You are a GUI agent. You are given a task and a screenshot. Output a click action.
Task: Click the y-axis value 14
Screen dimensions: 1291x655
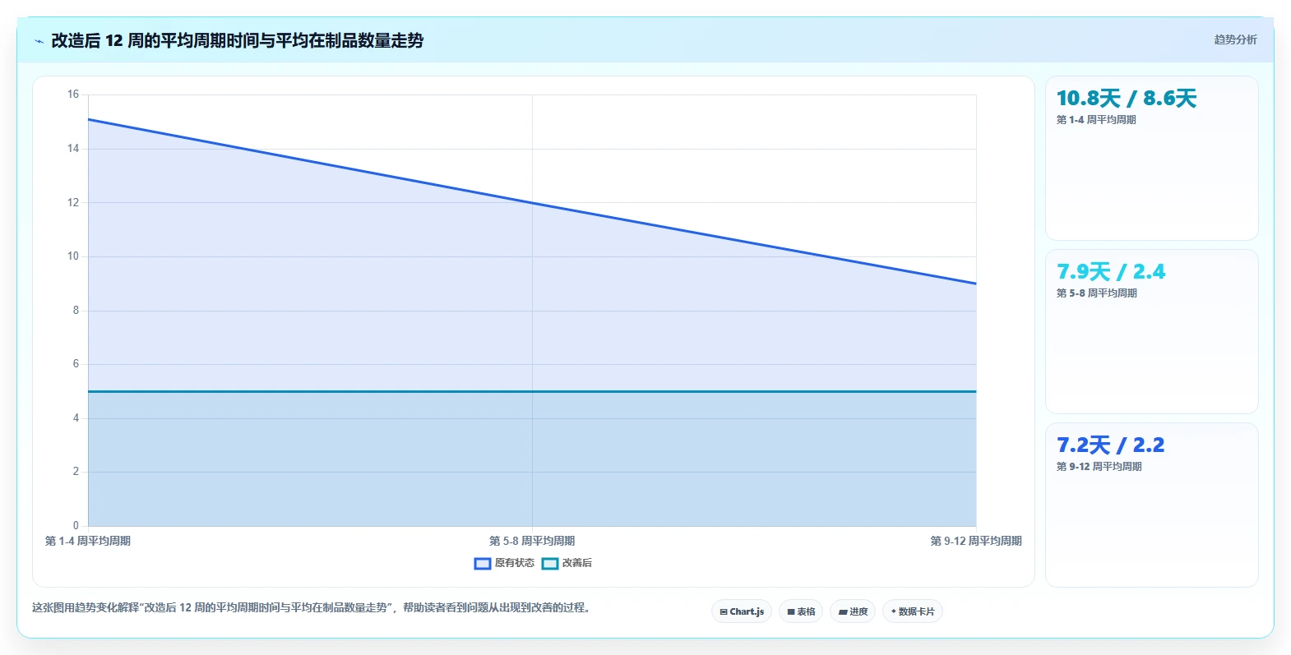click(x=73, y=149)
